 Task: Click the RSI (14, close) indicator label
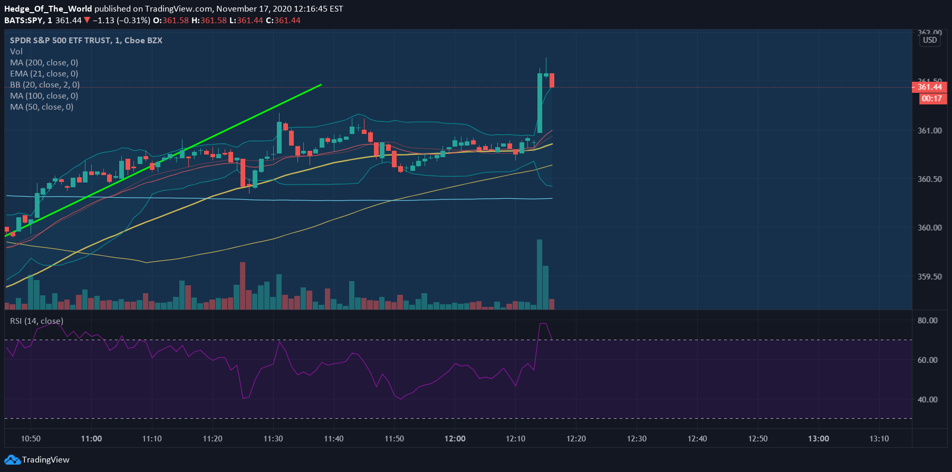[36, 321]
